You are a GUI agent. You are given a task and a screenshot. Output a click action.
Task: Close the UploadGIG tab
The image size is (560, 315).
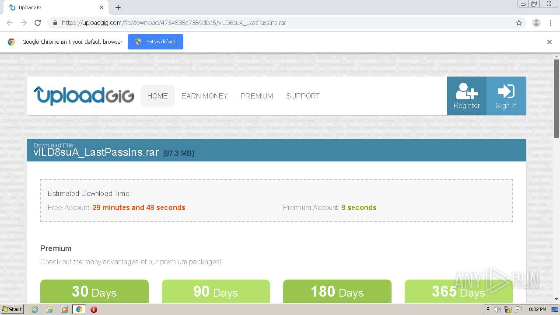[x=101, y=7]
